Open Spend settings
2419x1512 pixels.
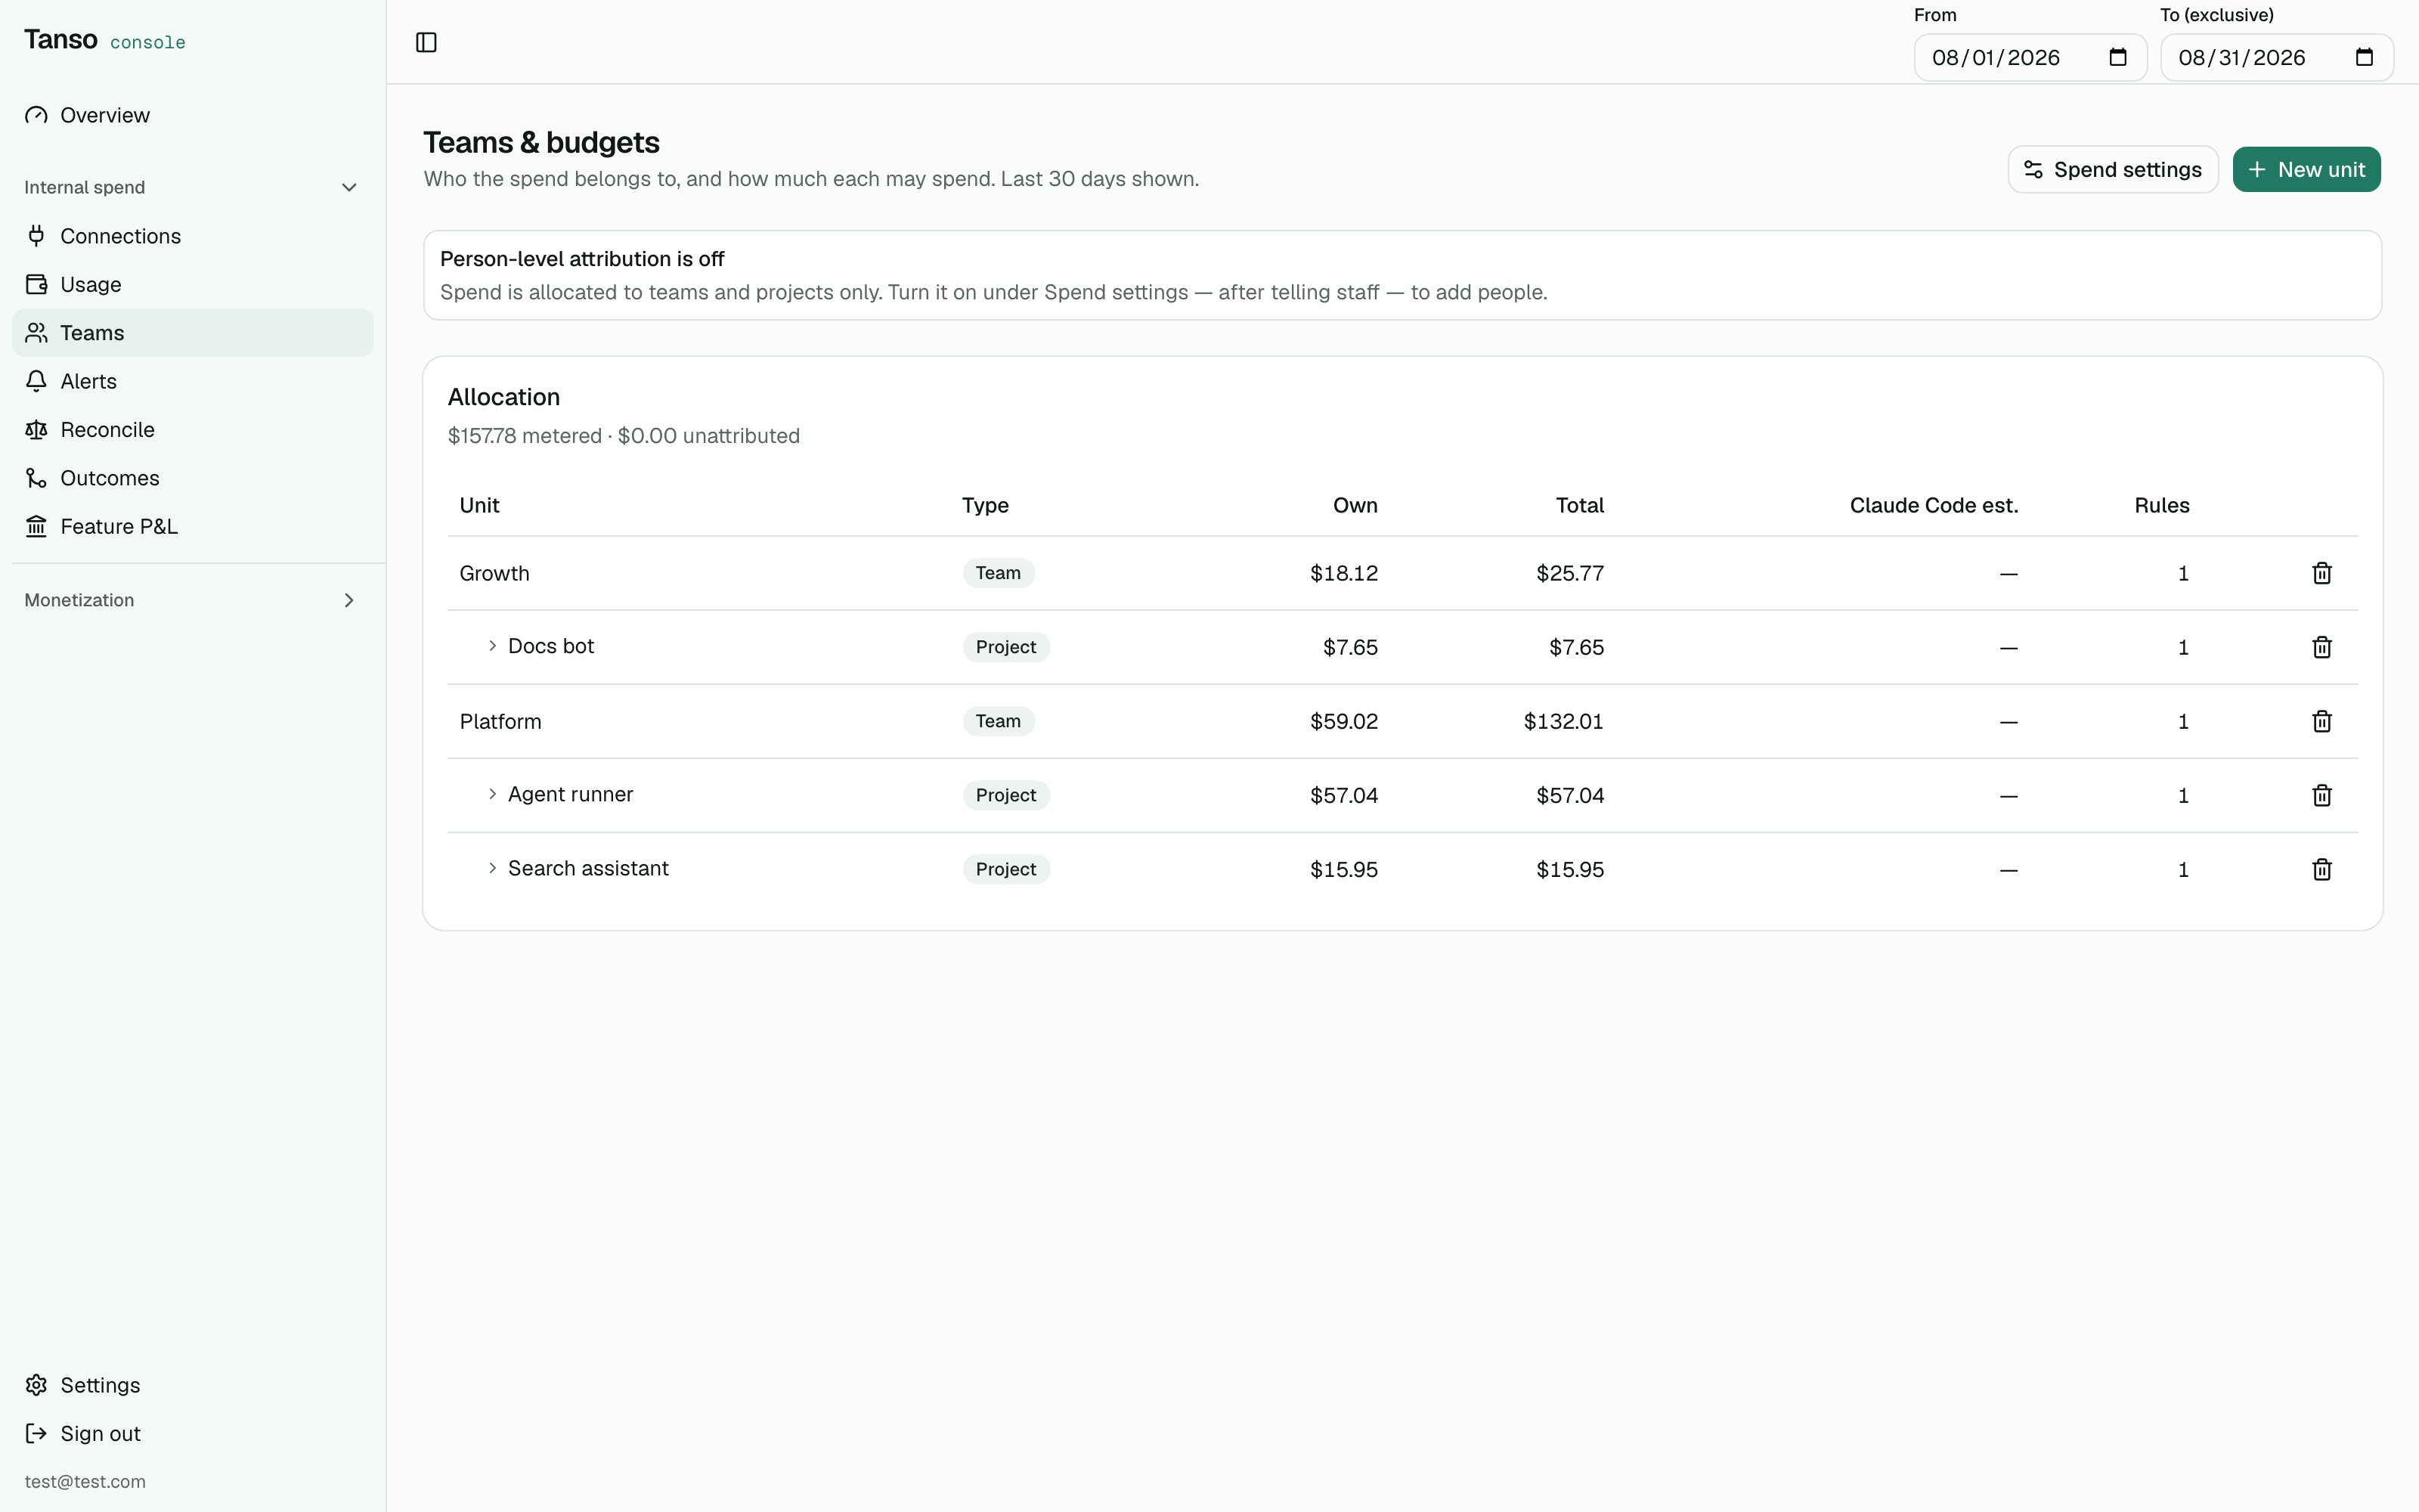[x=2113, y=170]
